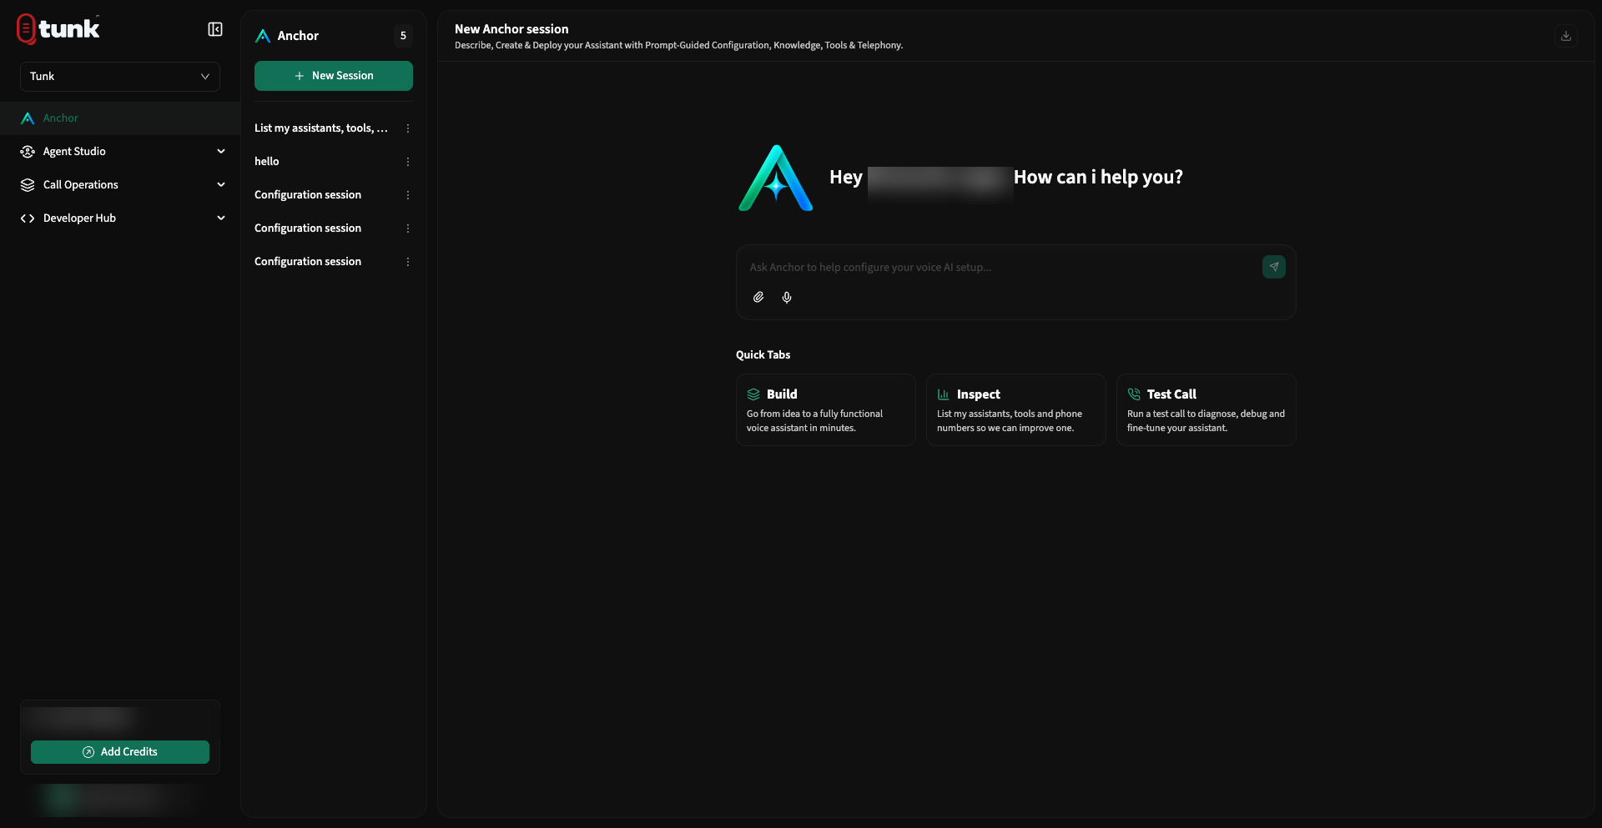Viewport: 1602px width, 828px height.
Task: Choose the Build quick tab
Action: 826,410
